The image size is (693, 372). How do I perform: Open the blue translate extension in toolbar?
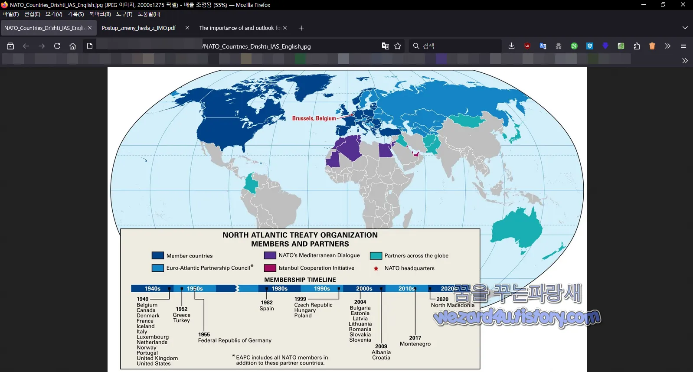point(543,46)
